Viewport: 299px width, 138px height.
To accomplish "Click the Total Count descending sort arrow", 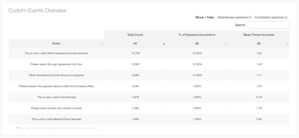I will (x=164, y=44).
